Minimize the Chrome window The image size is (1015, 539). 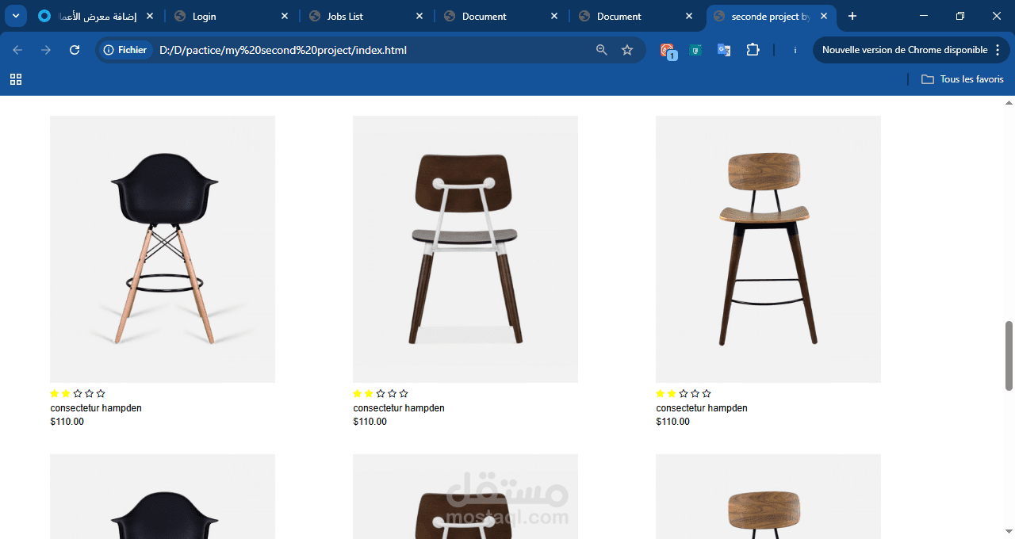click(x=924, y=16)
